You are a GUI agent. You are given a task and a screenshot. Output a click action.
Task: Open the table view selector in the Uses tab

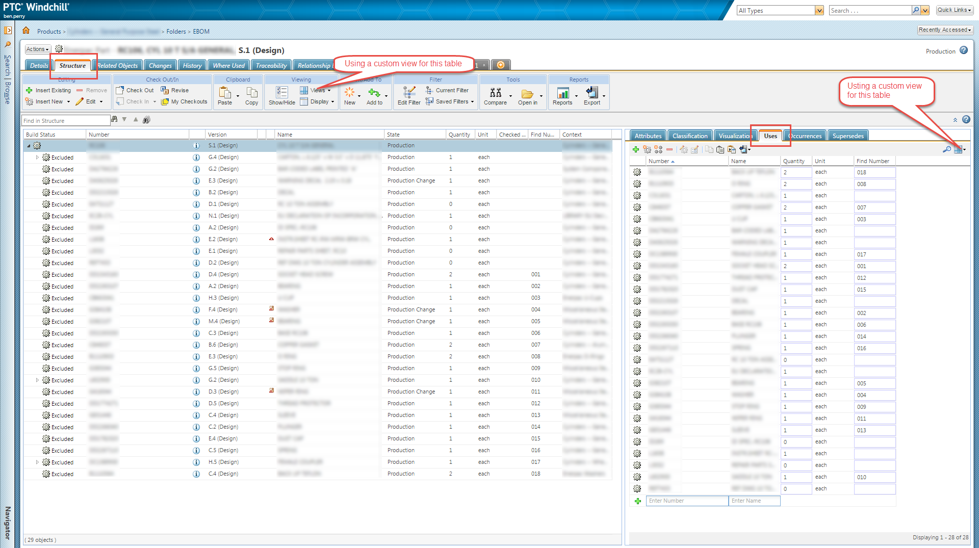(960, 149)
